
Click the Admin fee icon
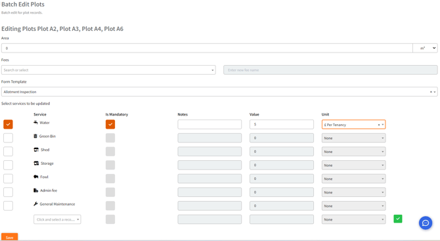point(35,190)
